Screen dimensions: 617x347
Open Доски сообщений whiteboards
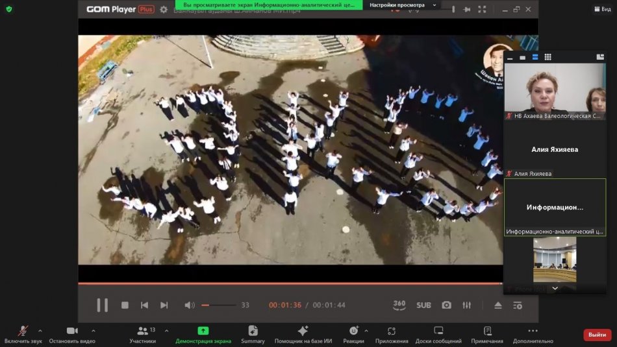[438, 335]
